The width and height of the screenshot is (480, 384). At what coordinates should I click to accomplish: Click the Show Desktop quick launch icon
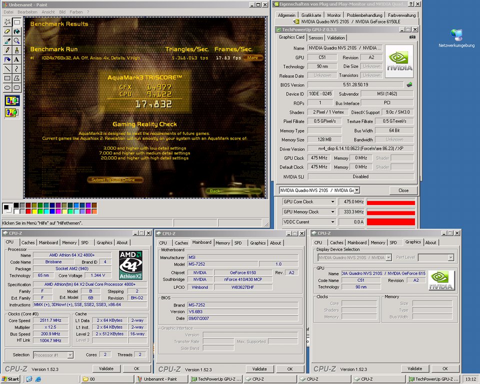[29, 379]
